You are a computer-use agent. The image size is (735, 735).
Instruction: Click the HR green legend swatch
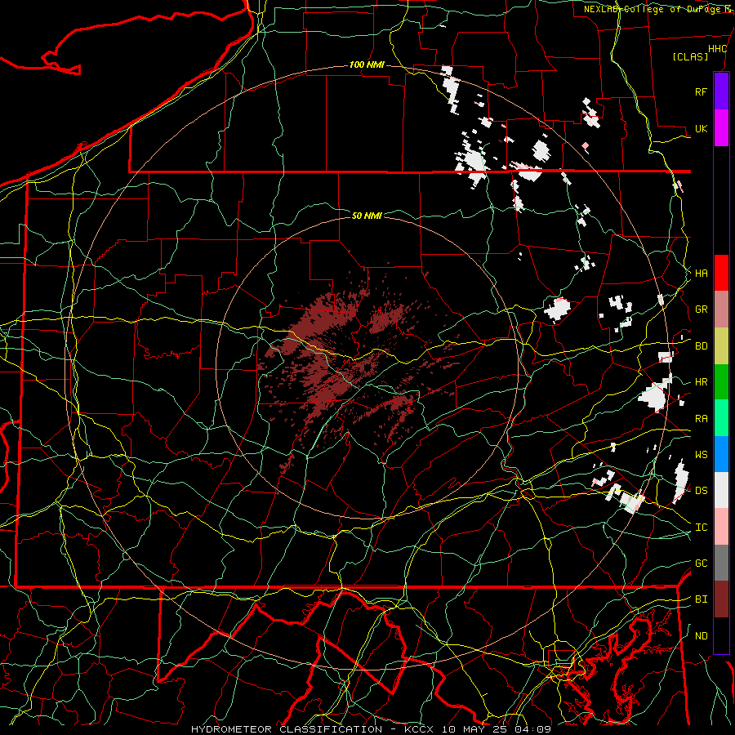coord(721,381)
